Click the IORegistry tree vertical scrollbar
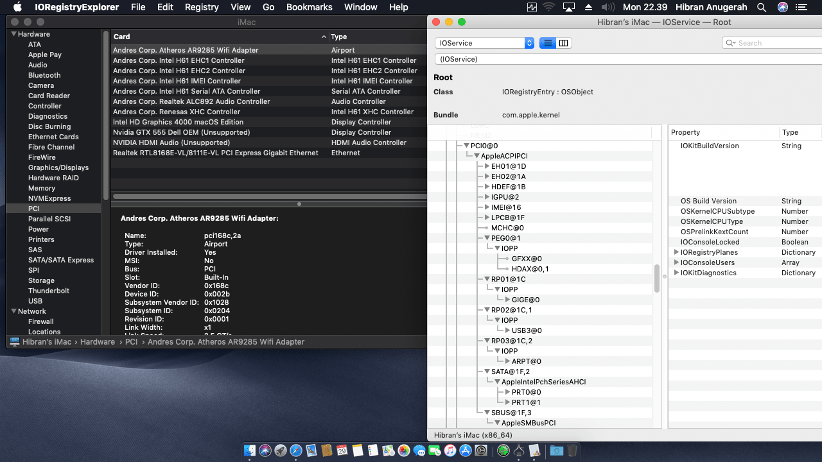The width and height of the screenshot is (822, 462). pyautogui.click(x=656, y=278)
